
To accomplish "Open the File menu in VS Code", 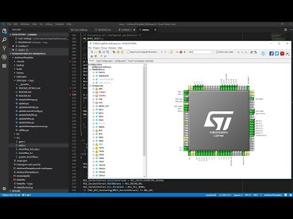I will pyautogui.click(x=9, y=24).
